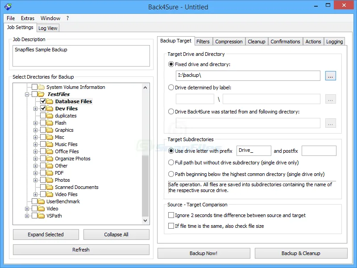Click the PDF folder icon
Image resolution: width=357 pixels, height=268 pixels.
[x=50, y=173]
